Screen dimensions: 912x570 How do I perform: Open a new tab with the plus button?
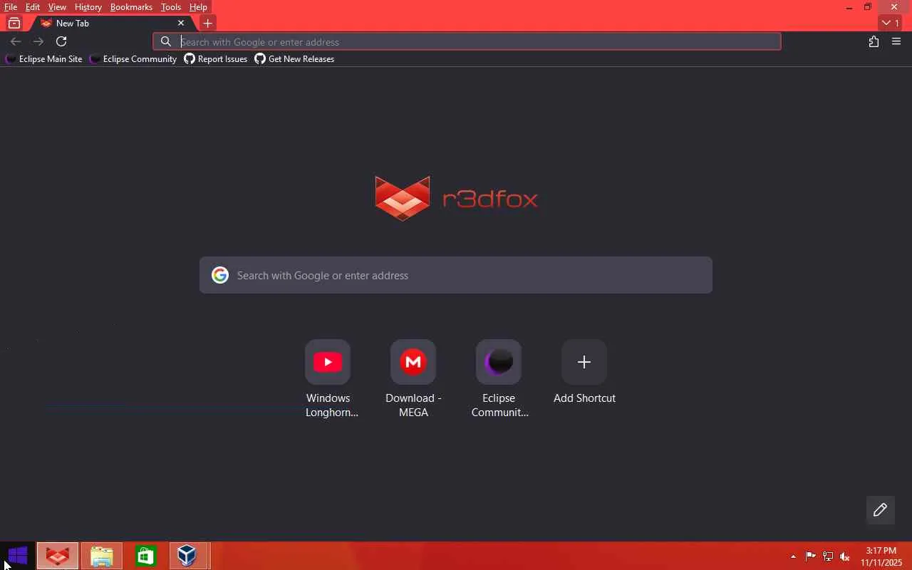coord(207,23)
